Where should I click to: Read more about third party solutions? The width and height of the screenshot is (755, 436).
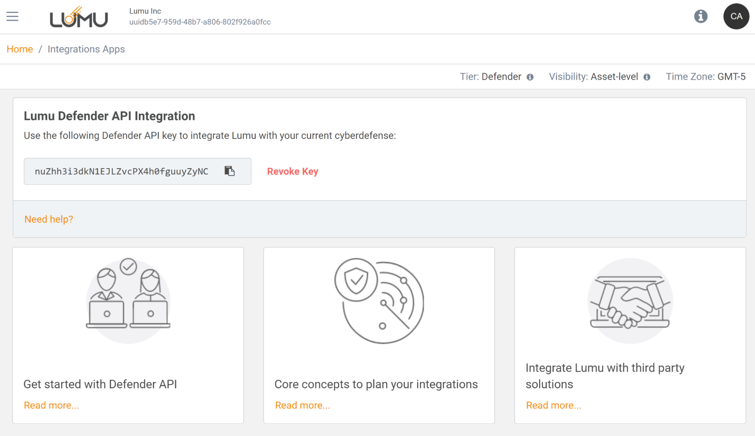[553, 405]
